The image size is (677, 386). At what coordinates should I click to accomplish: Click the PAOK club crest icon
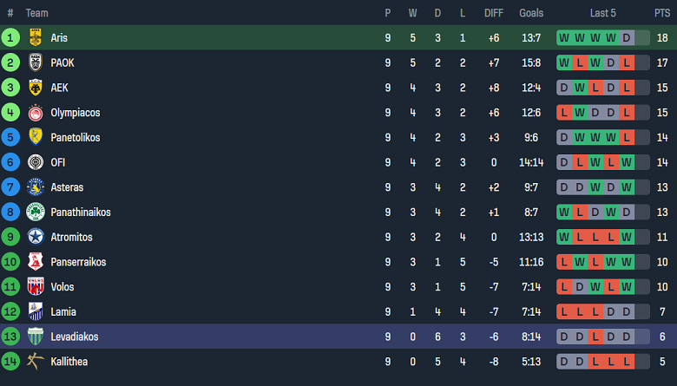pos(36,62)
